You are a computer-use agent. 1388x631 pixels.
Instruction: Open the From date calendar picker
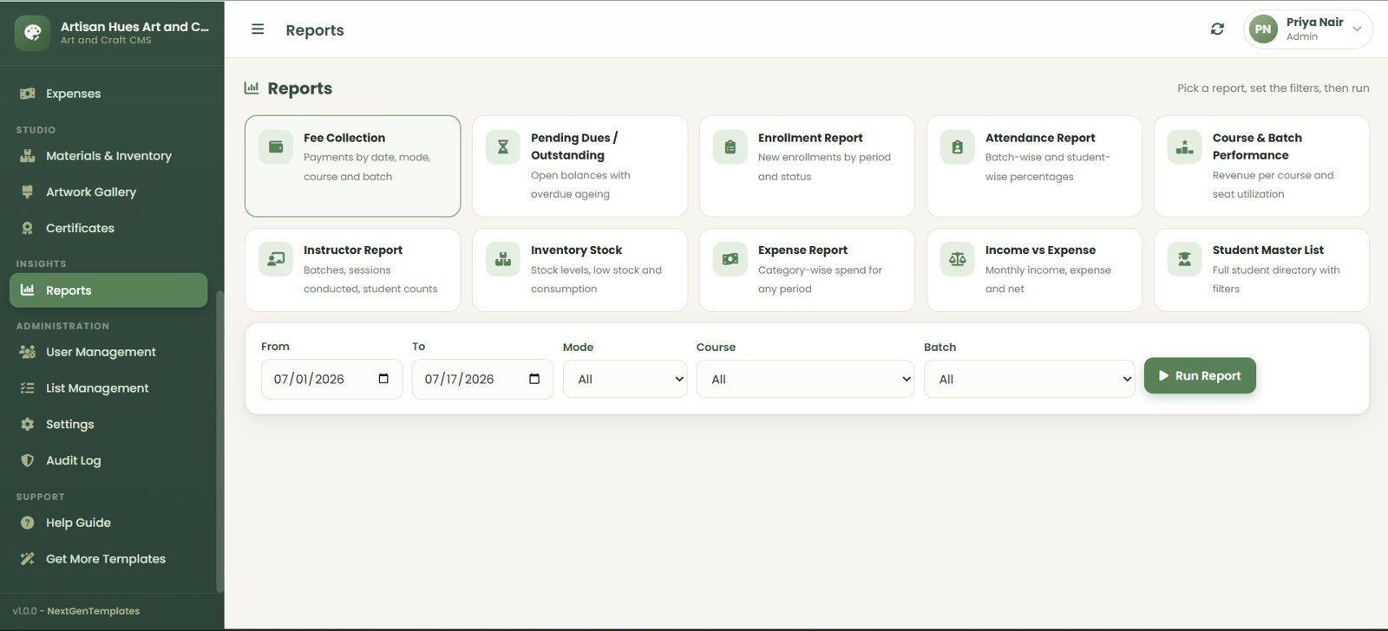[383, 379]
